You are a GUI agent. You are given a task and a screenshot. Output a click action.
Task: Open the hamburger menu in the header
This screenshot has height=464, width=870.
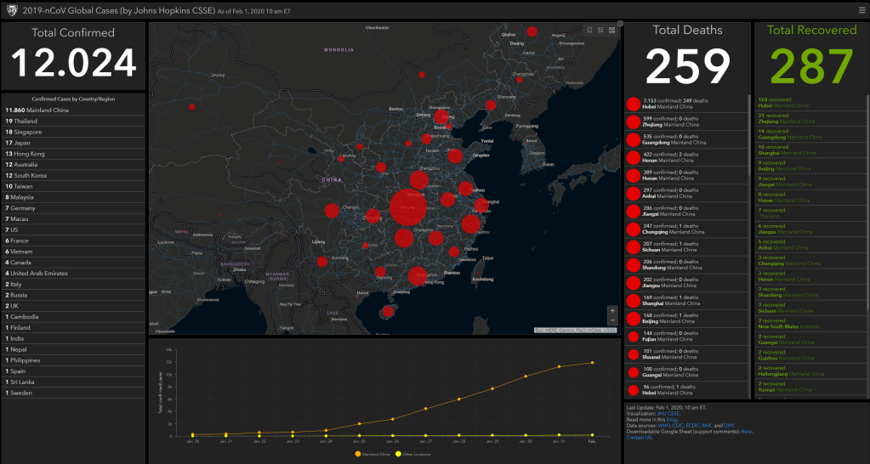(x=860, y=9)
